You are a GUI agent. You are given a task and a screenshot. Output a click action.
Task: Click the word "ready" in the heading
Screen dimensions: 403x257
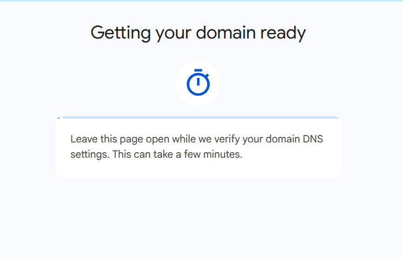(283, 33)
